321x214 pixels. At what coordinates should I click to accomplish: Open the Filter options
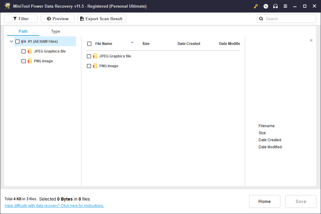(21, 19)
